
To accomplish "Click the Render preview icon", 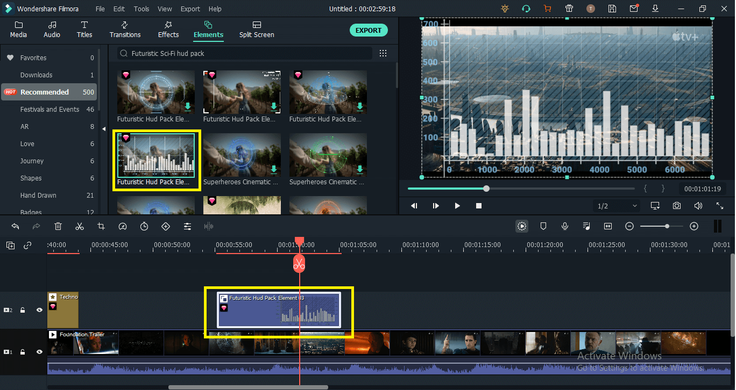I will (x=522, y=226).
